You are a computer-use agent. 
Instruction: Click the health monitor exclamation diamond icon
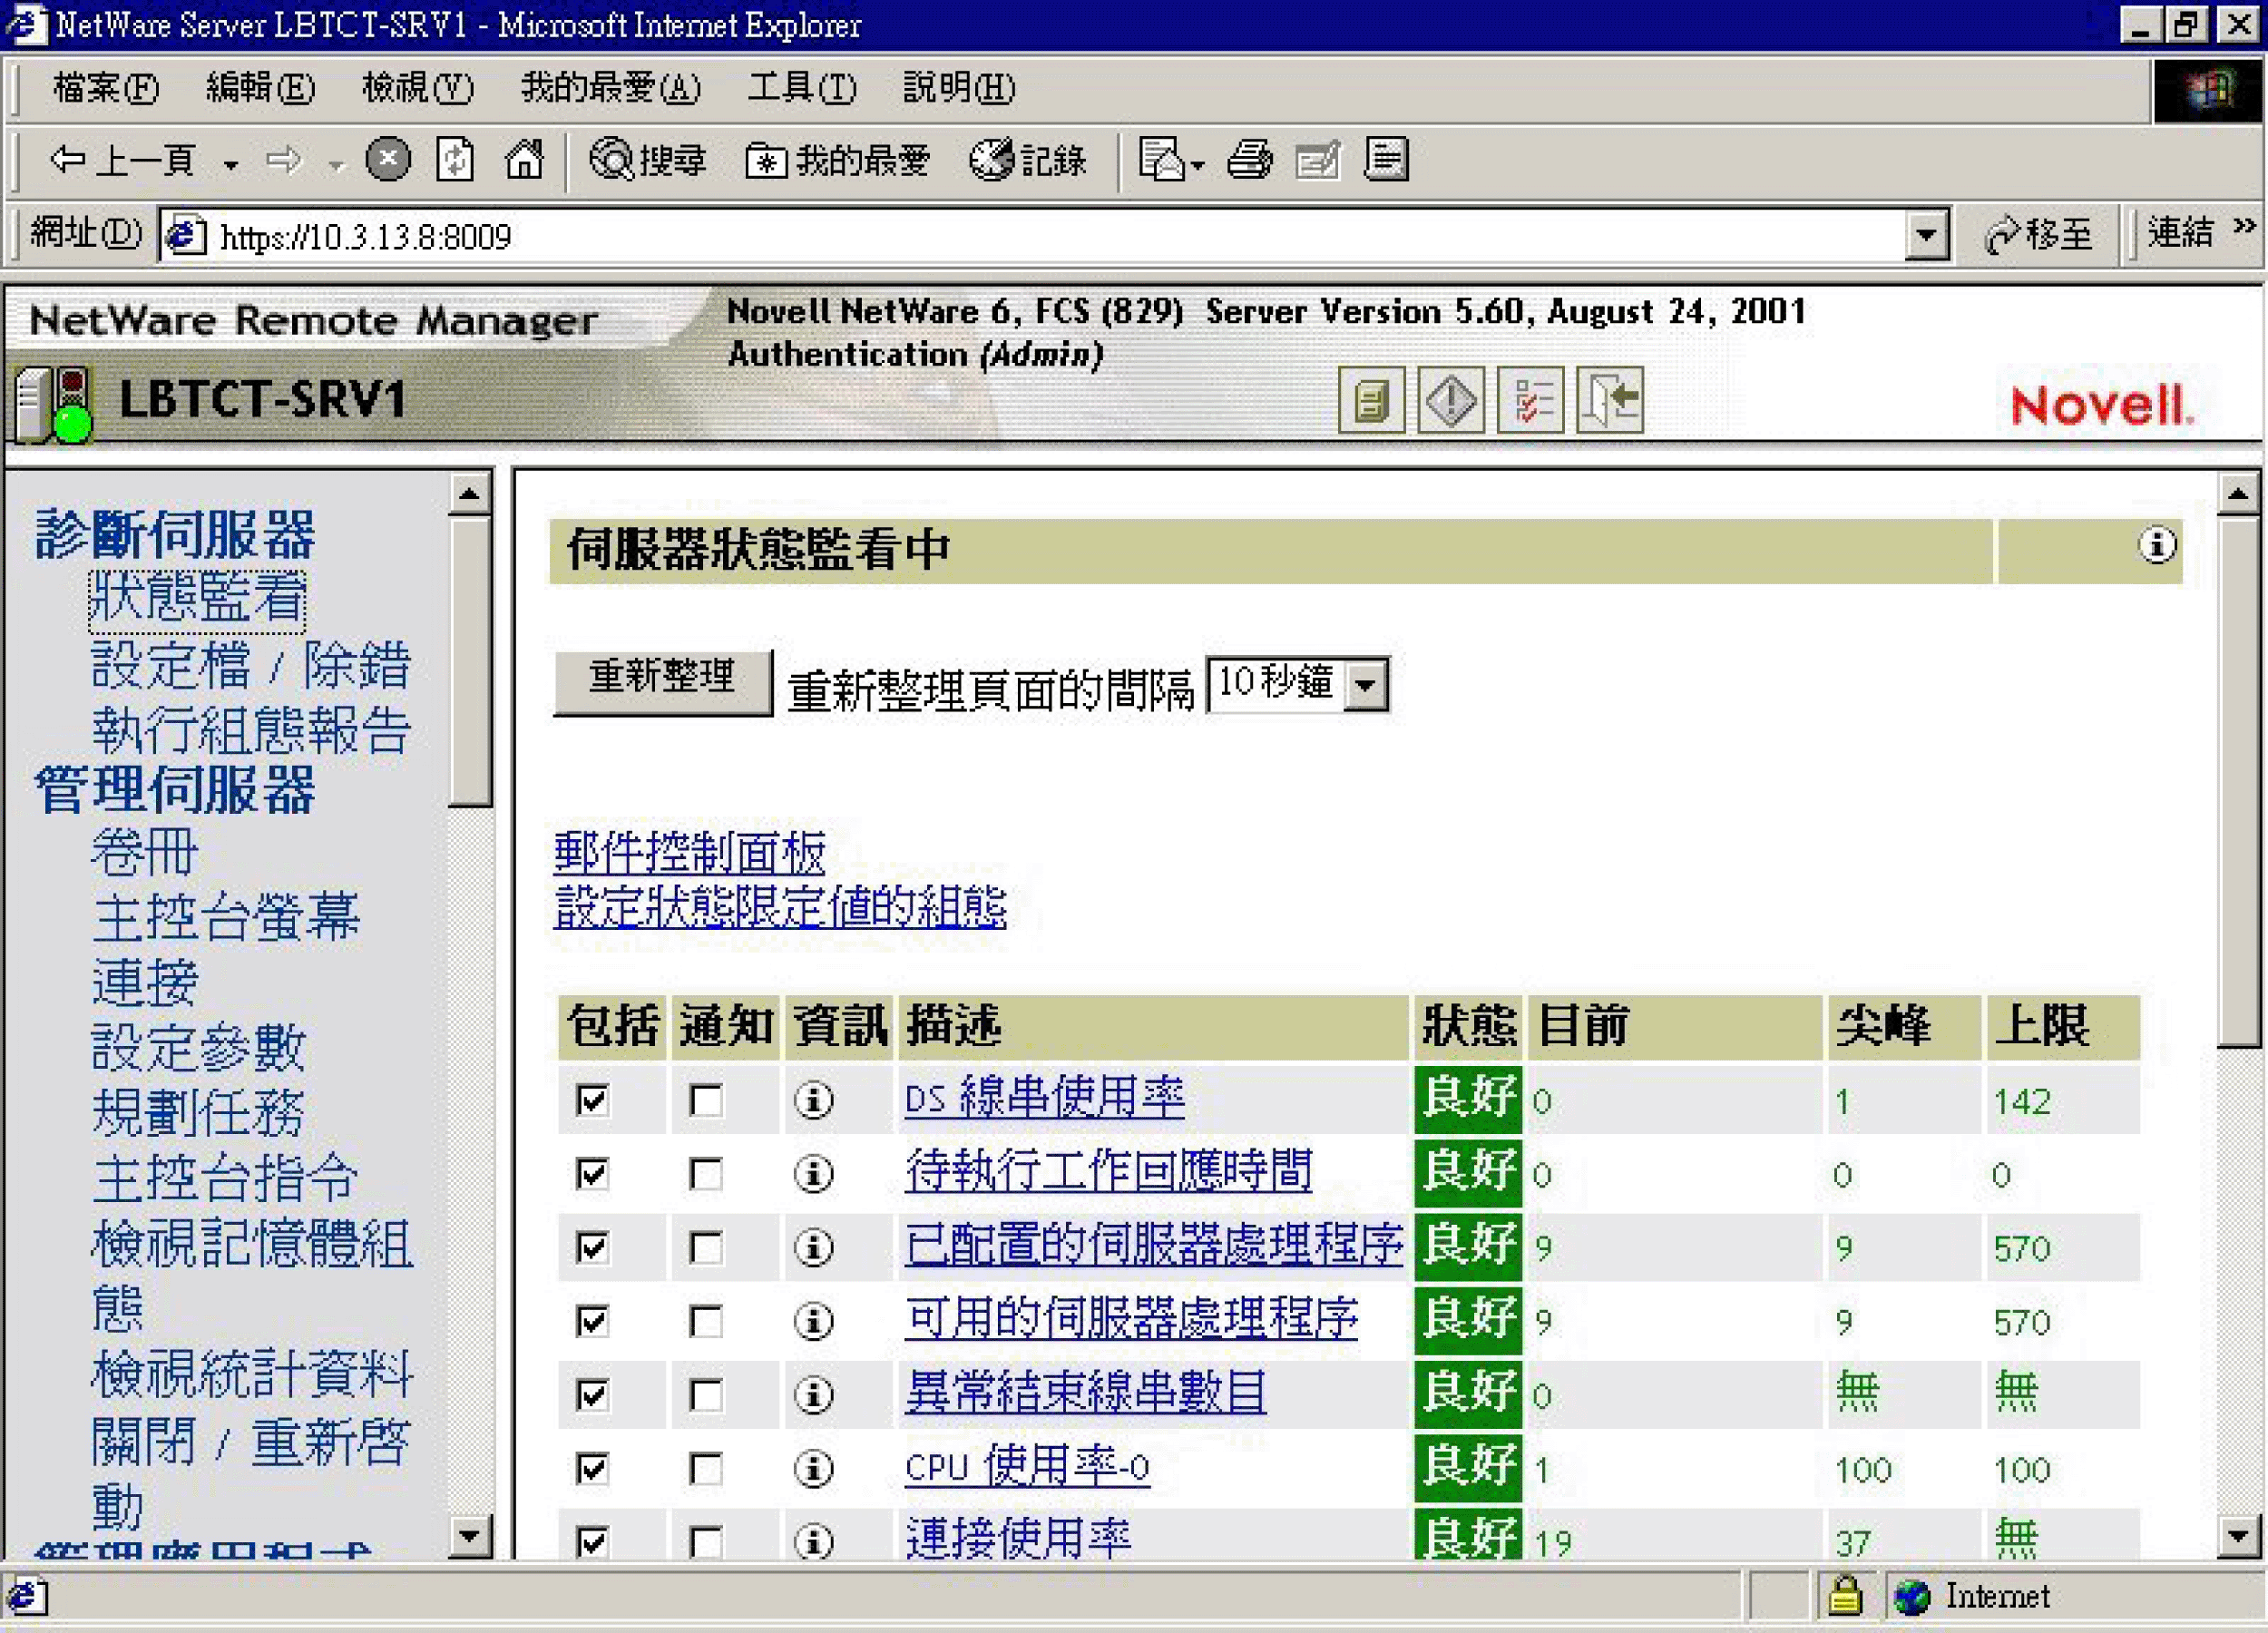point(1451,401)
